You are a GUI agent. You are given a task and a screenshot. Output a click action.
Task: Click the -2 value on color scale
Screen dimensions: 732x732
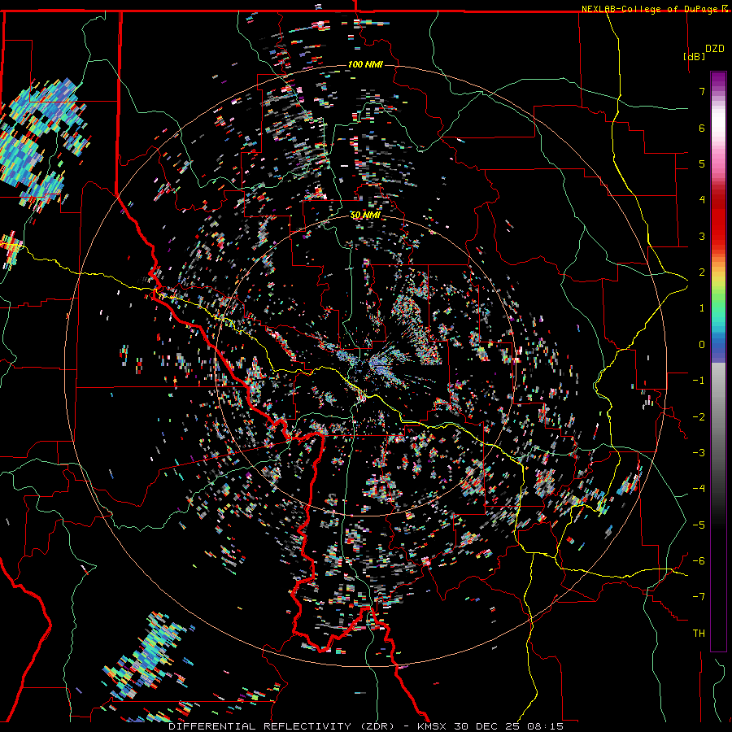pyautogui.click(x=699, y=417)
